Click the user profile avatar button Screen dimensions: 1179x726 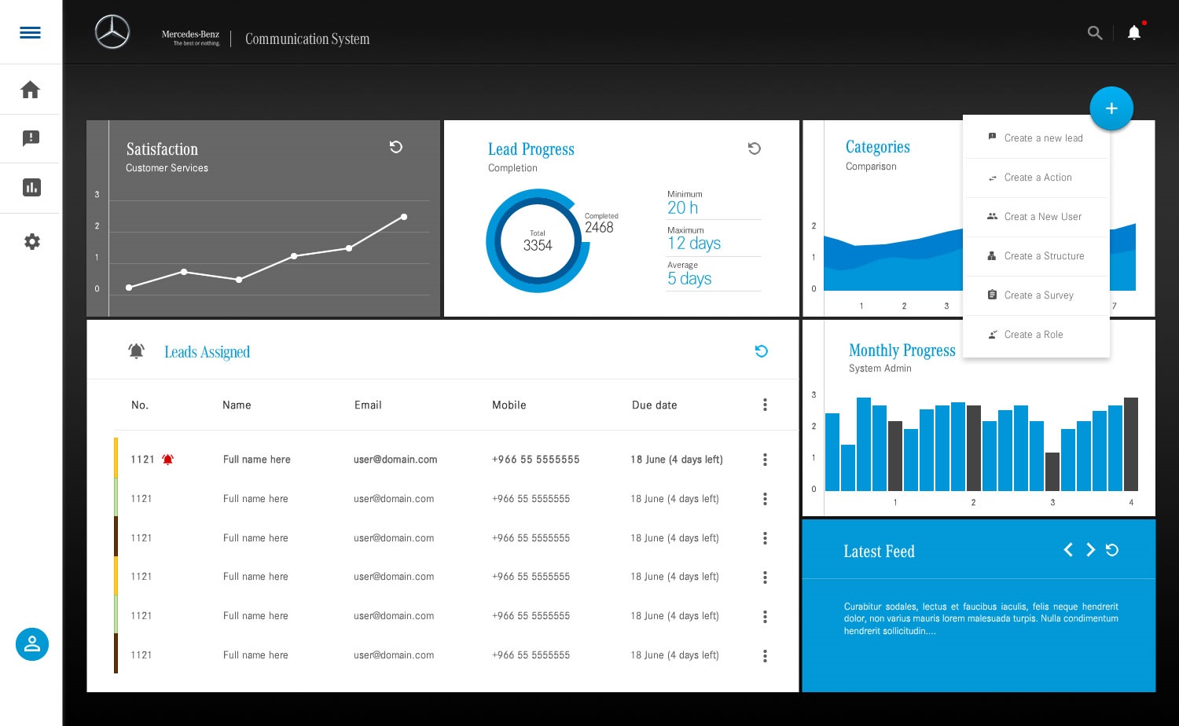tap(32, 644)
